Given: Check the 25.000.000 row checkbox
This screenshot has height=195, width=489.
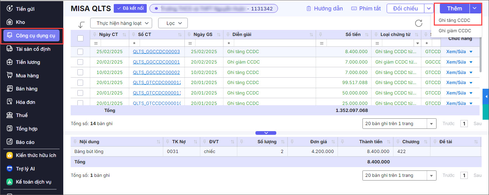Looking at the screenshot, I should [x=80, y=103].
